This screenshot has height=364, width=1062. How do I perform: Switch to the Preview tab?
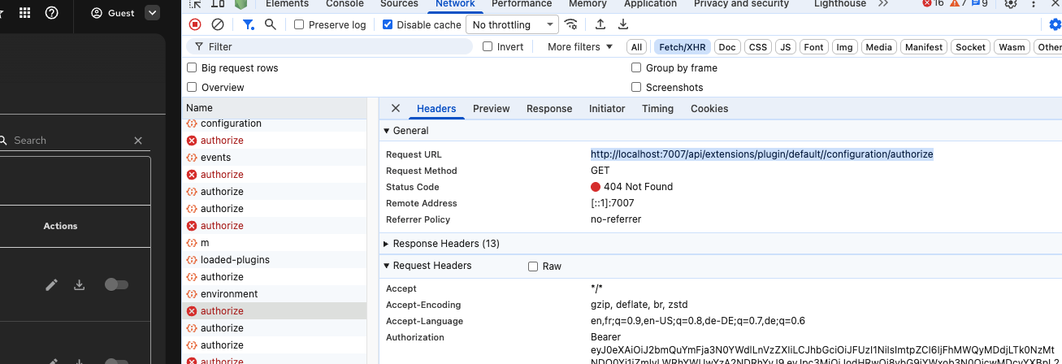tap(491, 109)
